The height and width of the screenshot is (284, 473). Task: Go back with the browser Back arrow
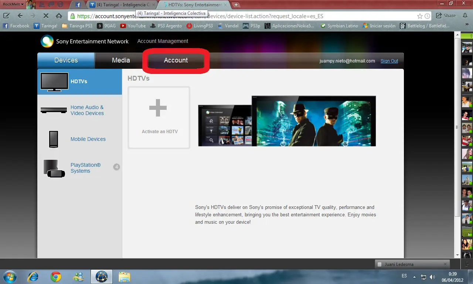20,16
